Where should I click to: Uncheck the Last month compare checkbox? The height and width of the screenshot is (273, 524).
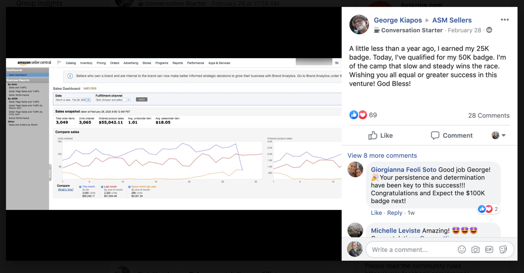102,187
